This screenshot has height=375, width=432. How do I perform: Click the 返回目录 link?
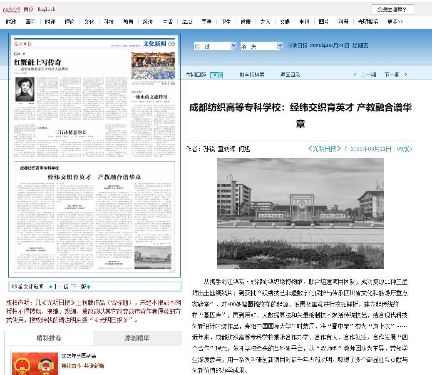[x=290, y=75]
